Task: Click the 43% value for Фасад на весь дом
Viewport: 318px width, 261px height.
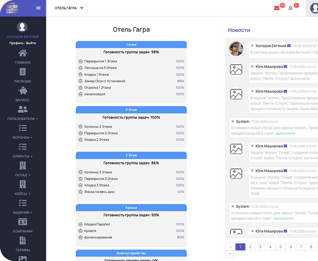Action: (181, 192)
